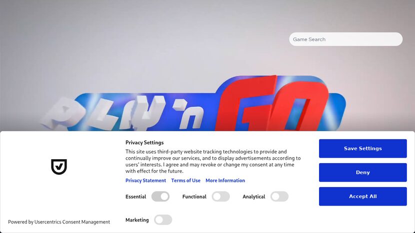Click the Save Settings button
Screen dimensions: 415x233
(363, 149)
